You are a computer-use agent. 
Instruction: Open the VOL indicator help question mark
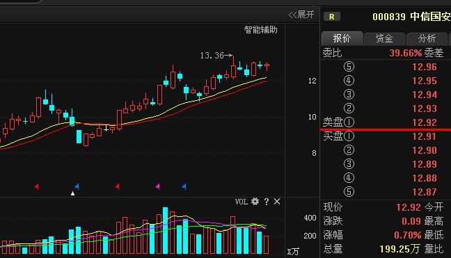click(267, 202)
